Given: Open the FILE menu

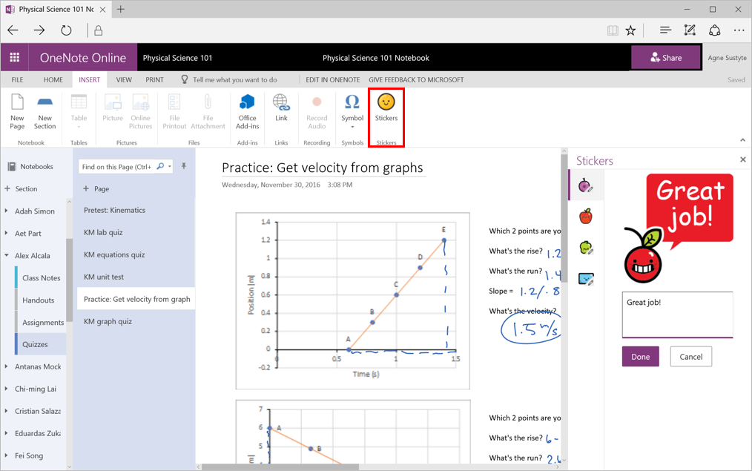Looking at the screenshot, I should (x=17, y=79).
